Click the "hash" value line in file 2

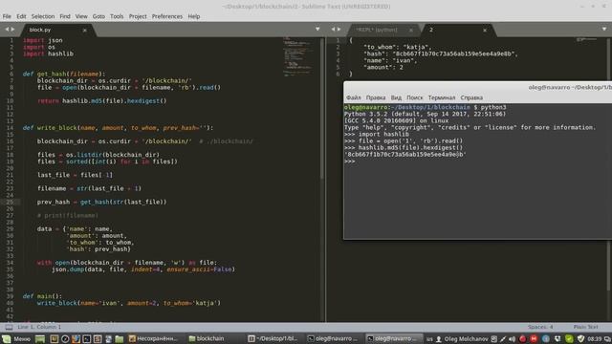[x=440, y=54]
